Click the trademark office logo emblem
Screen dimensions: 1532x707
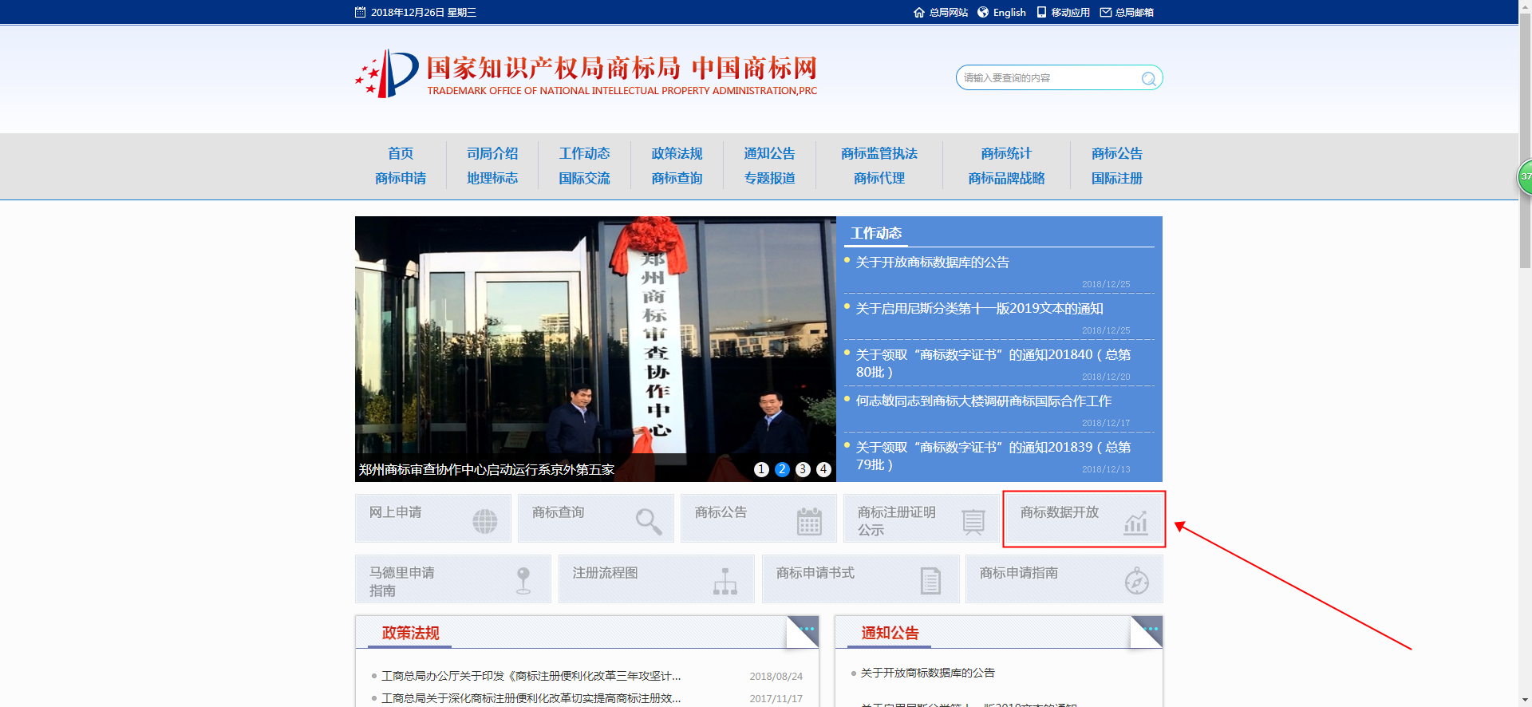[x=387, y=73]
